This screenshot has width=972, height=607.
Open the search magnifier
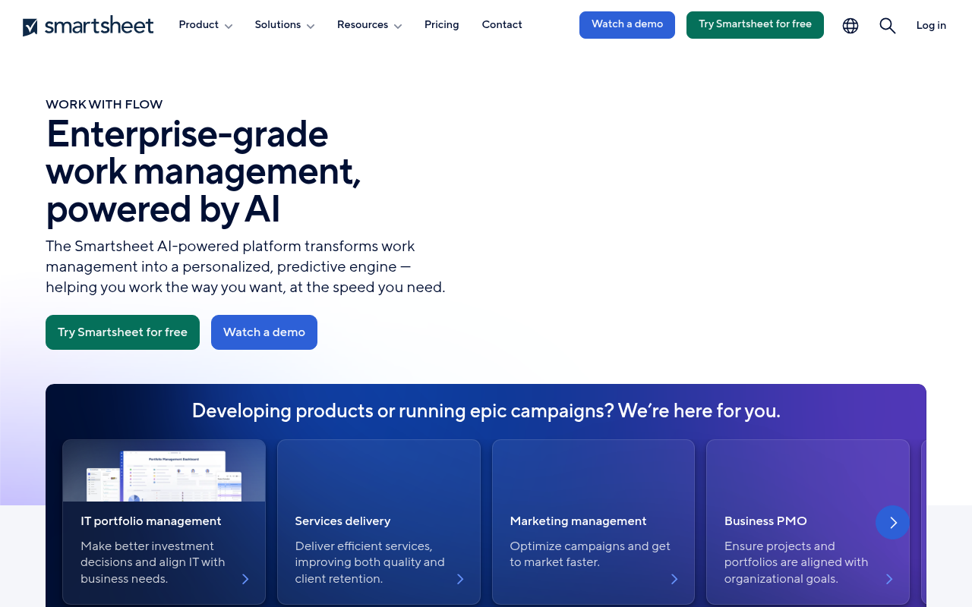coord(888,26)
